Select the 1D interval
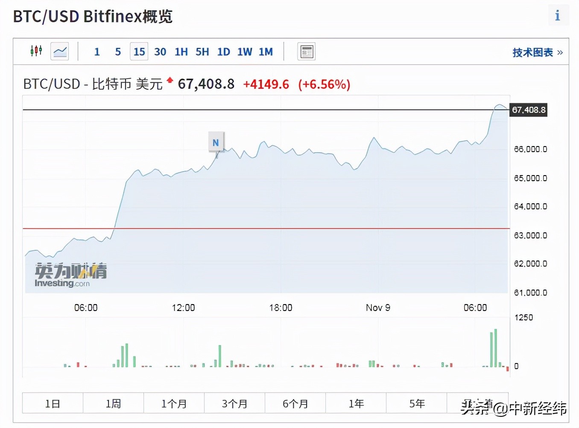579x428 pixels. coord(223,51)
